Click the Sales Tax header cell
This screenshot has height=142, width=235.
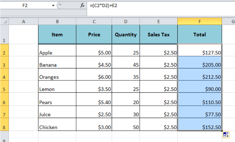(x=158, y=34)
